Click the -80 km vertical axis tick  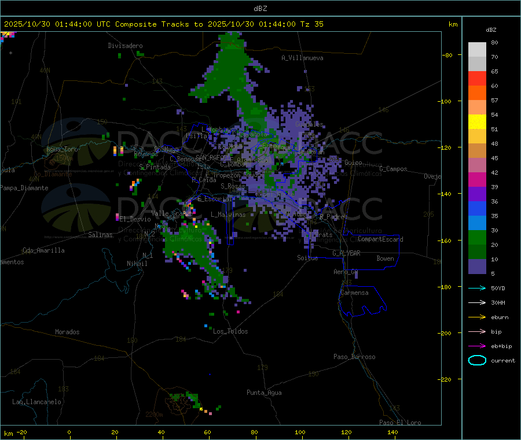tap(447, 55)
